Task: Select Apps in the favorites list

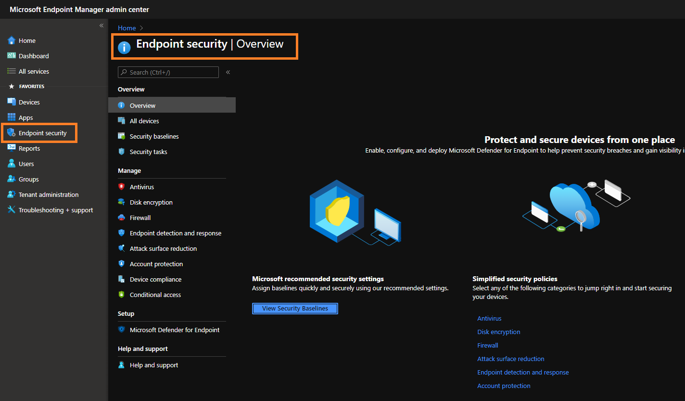Action: (25, 117)
